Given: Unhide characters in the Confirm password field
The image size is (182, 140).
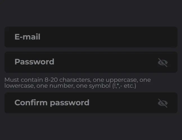Looking at the screenshot, I should pyautogui.click(x=163, y=103).
